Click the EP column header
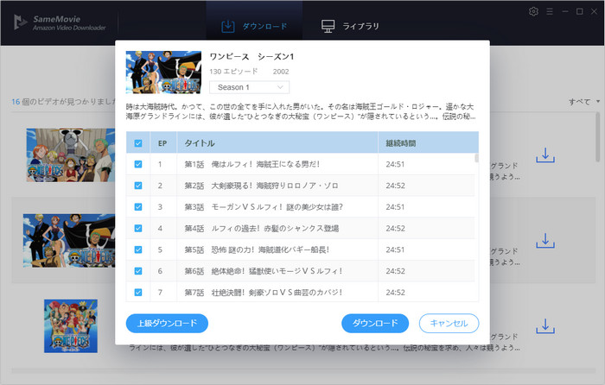Image resolution: width=605 pixels, height=385 pixels. (162, 143)
